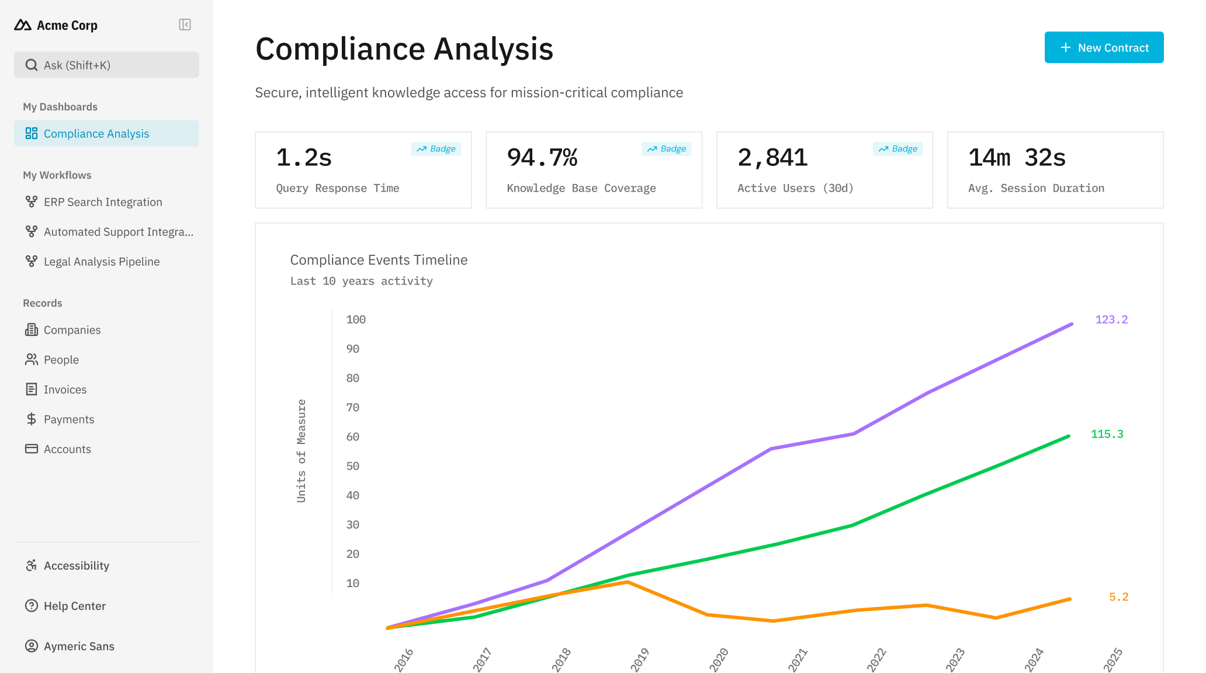Click the purple 123.2 line endpoint label
This screenshot has width=1206, height=673.
click(1111, 320)
